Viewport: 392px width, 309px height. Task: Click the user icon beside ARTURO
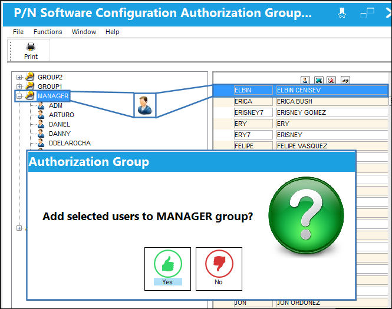(x=41, y=115)
